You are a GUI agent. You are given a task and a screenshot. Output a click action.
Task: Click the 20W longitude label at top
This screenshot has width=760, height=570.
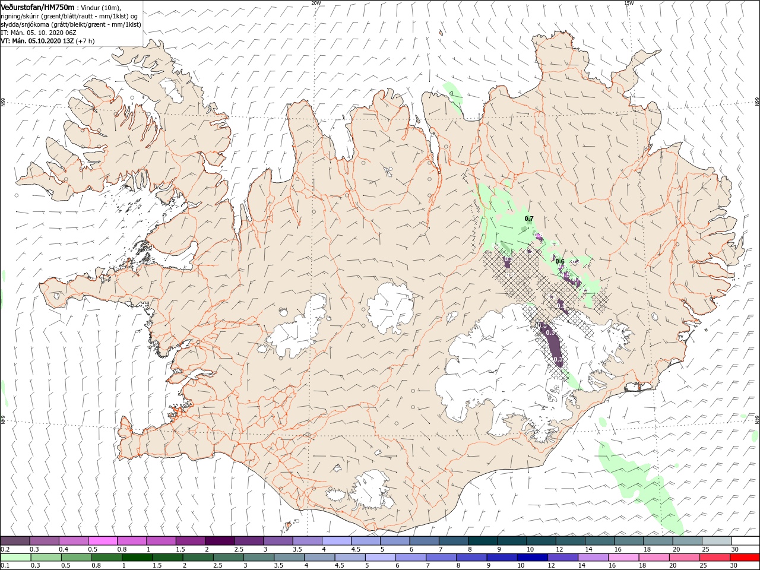tap(316, 3)
